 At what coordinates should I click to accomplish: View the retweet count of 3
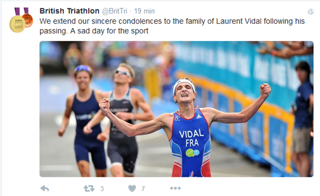click(102, 189)
